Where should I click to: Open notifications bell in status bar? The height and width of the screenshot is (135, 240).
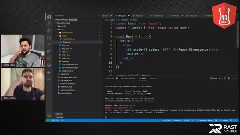click(235, 120)
